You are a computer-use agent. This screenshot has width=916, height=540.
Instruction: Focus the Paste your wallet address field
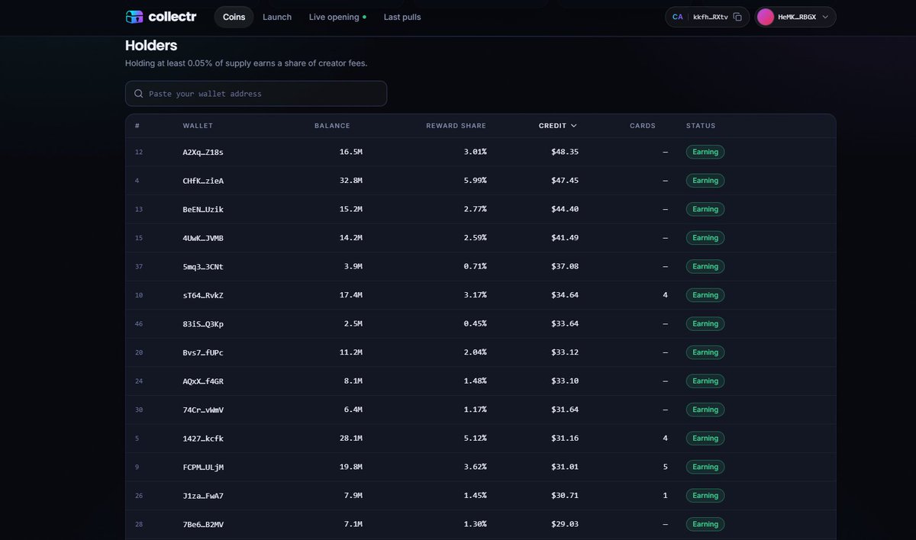coord(256,94)
